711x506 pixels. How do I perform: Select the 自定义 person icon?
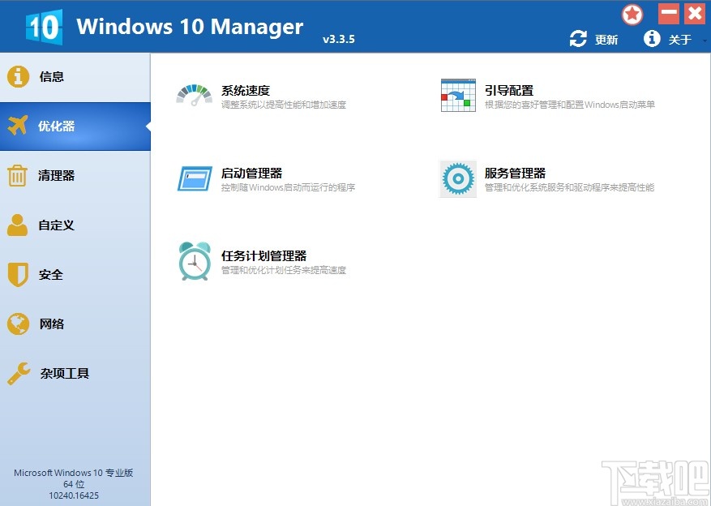coord(16,225)
